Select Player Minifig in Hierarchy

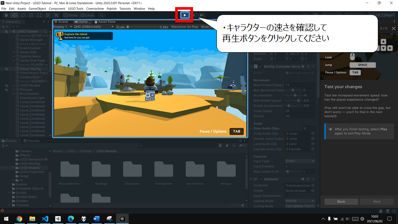pos(30,69)
